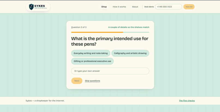Click the Question 2 of 3 label

[79, 27]
